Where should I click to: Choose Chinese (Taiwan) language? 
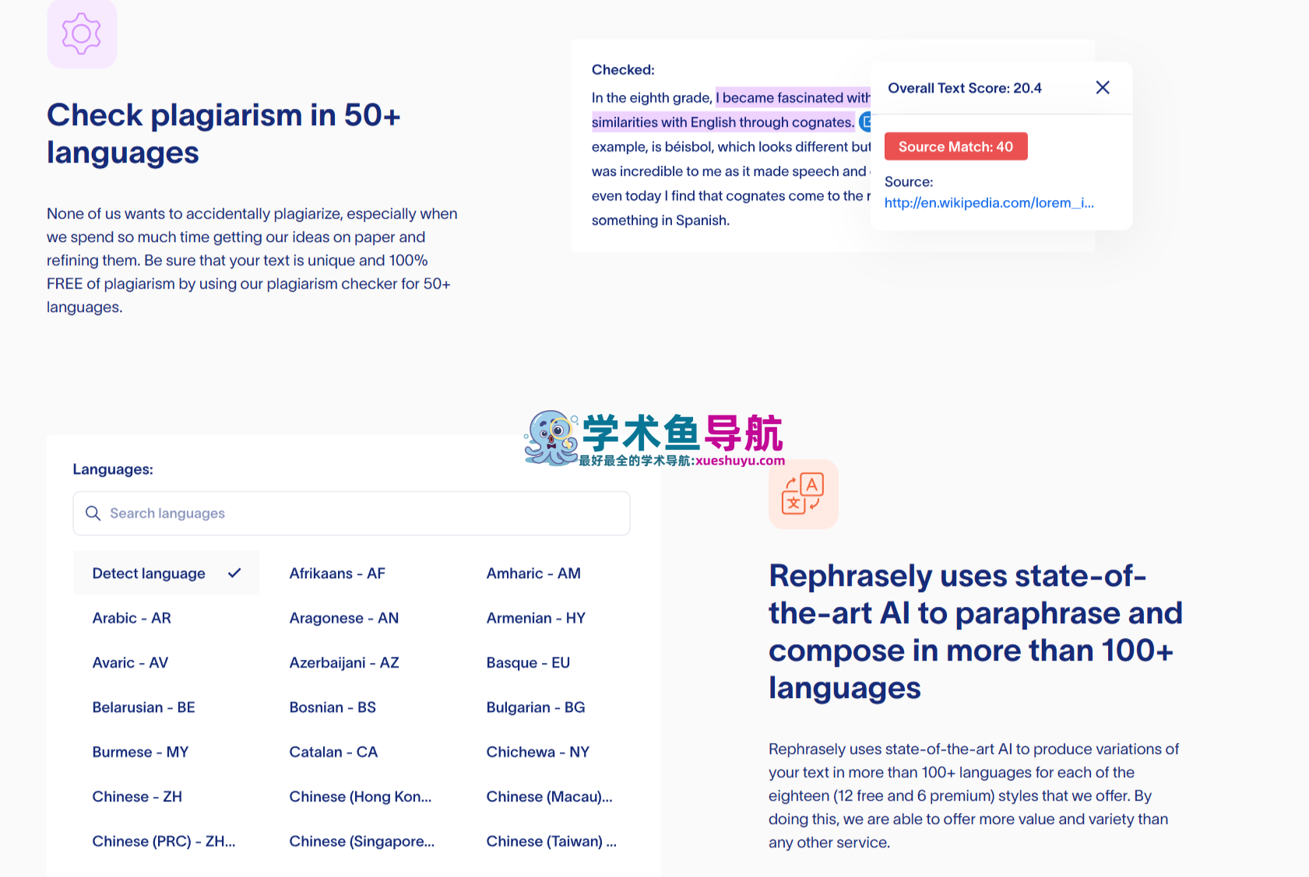tap(551, 841)
